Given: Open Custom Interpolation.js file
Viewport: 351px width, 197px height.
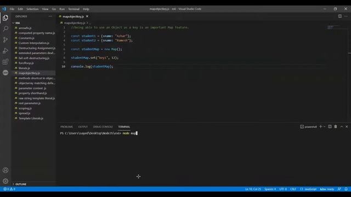Looking at the screenshot, I should (x=33, y=43).
